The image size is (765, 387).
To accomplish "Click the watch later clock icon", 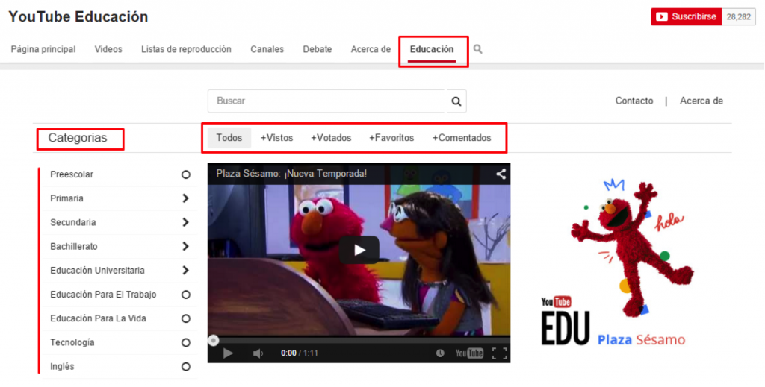I will [x=440, y=353].
